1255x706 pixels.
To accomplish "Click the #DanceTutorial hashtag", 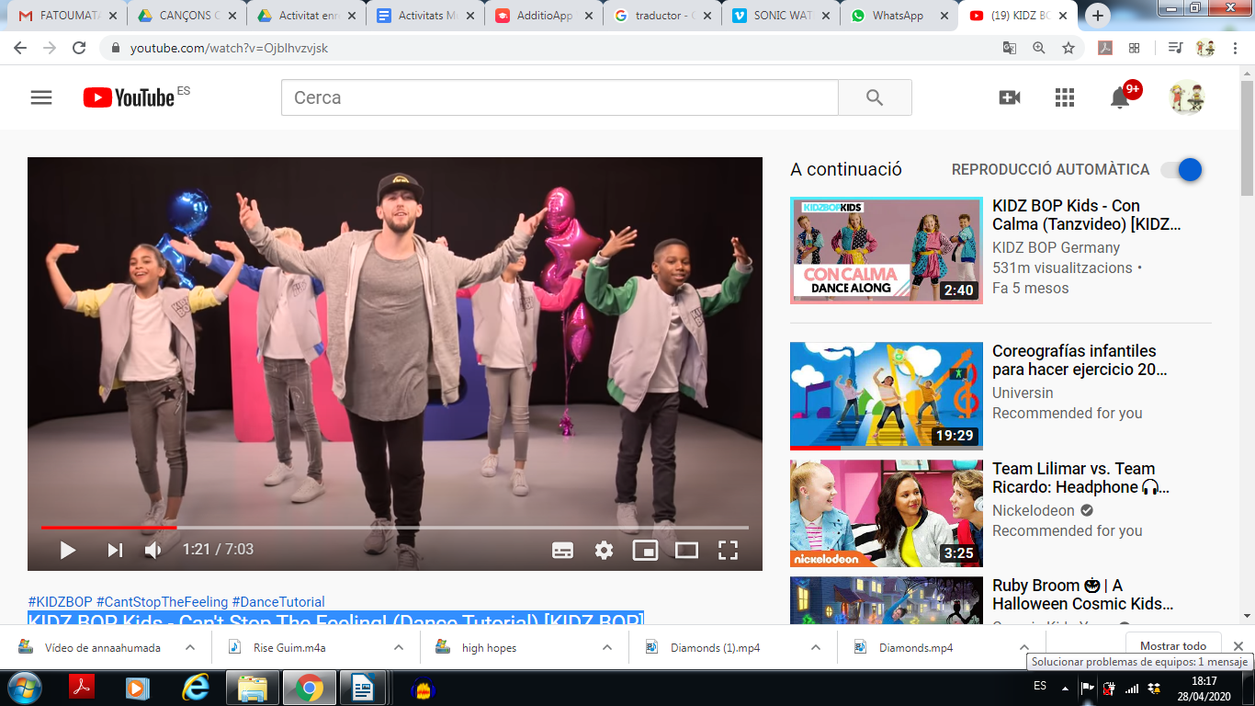I will click(x=278, y=602).
